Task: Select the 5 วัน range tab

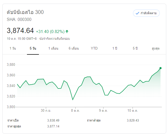Action: click(33, 48)
